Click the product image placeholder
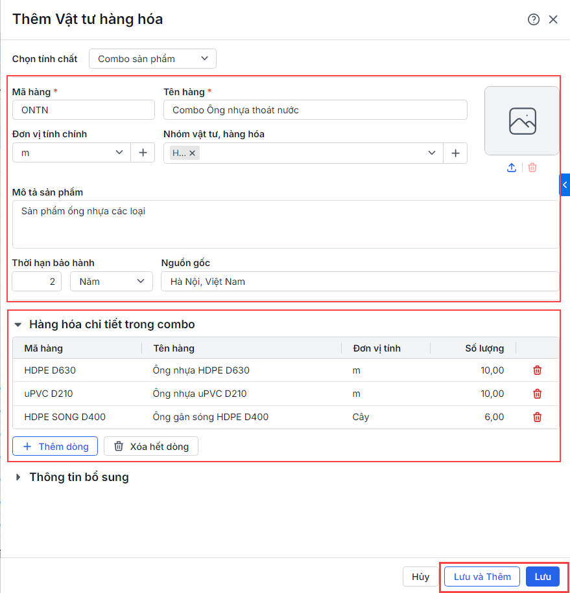Viewport: 570px width, 593px height. (522, 121)
